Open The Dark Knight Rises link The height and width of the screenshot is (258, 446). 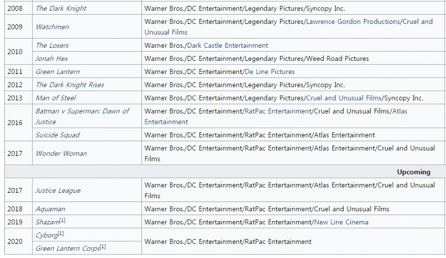pos(70,85)
